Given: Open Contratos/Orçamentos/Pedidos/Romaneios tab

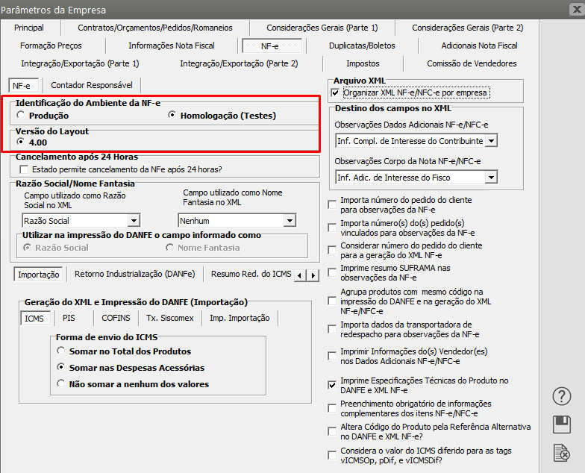Looking at the screenshot, I should pyautogui.click(x=155, y=28).
